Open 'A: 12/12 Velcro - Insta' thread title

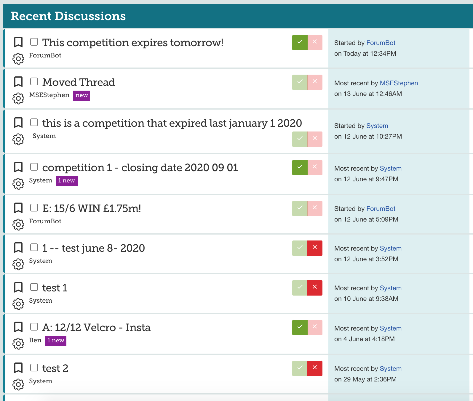[x=96, y=328]
